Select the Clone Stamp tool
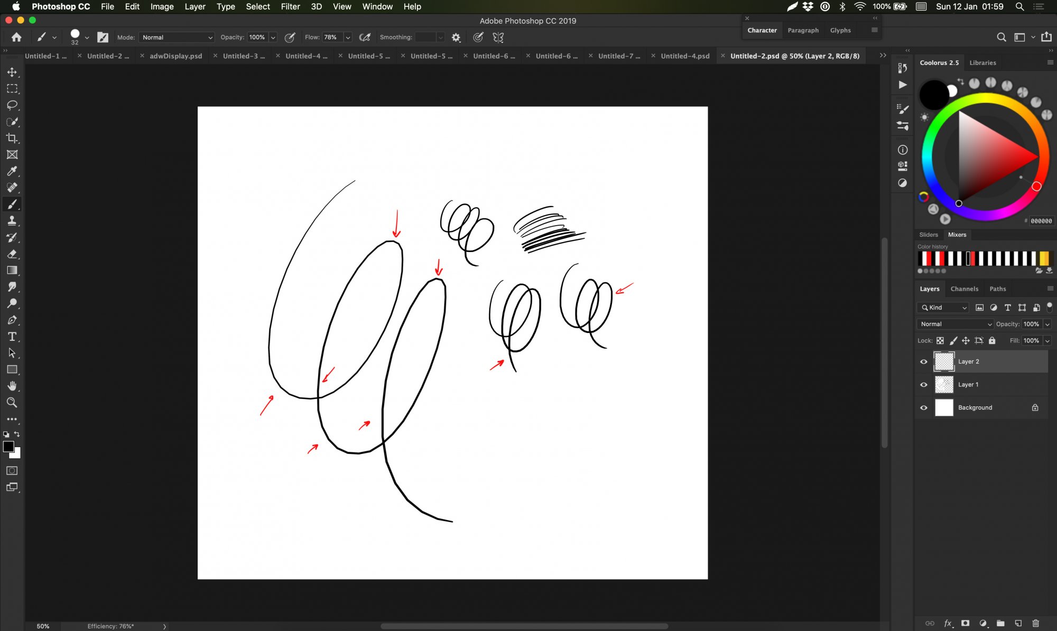The width and height of the screenshot is (1057, 631). pyautogui.click(x=12, y=220)
